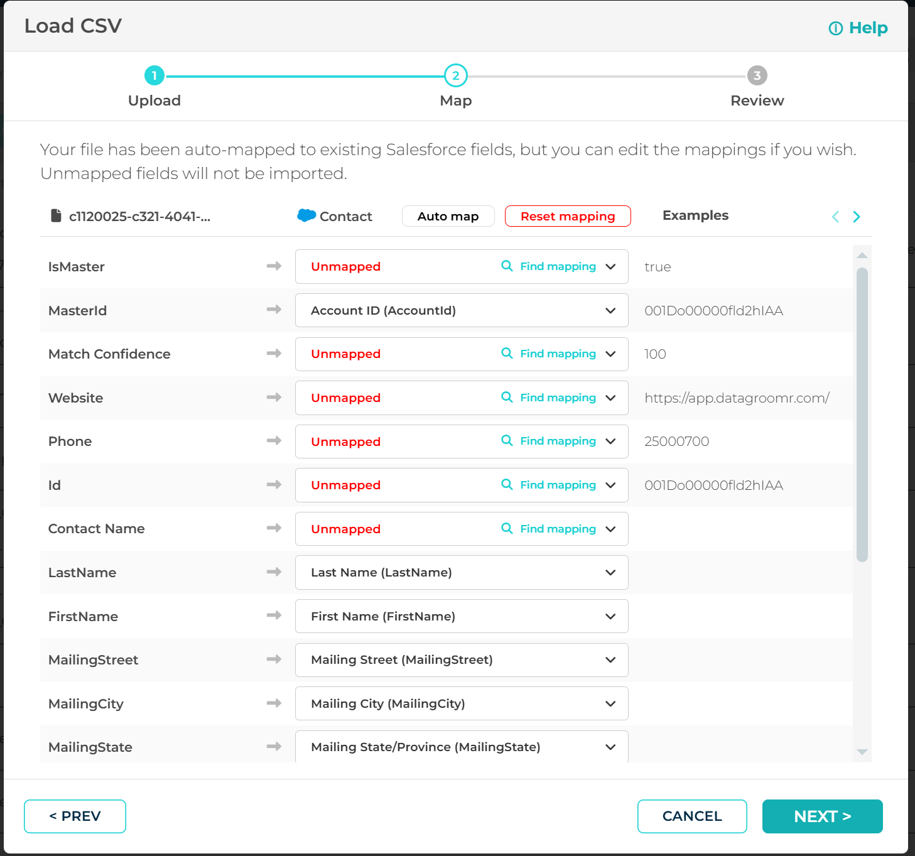Image resolution: width=915 pixels, height=856 pixels.
Task: Click the arrow icon in MailingCity row
Action: tap(274, 703)
